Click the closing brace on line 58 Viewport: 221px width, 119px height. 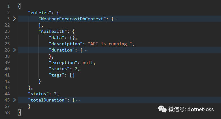(19, 112)
